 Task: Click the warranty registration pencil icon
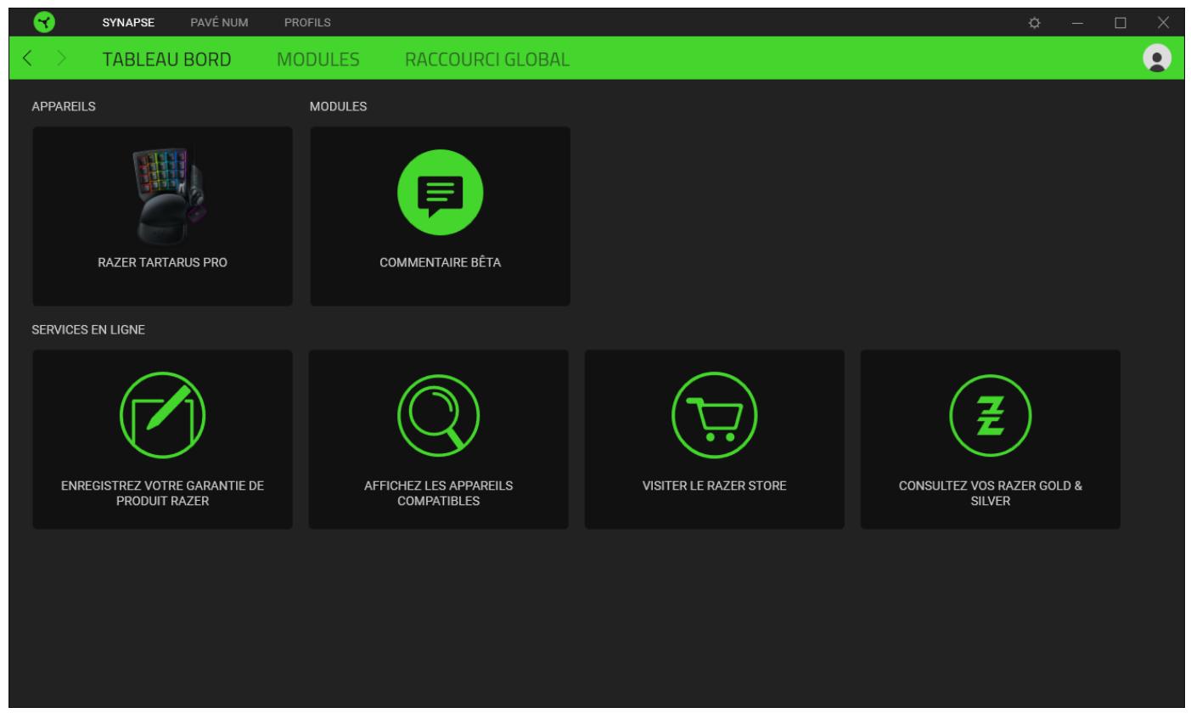tap(162, 415)
